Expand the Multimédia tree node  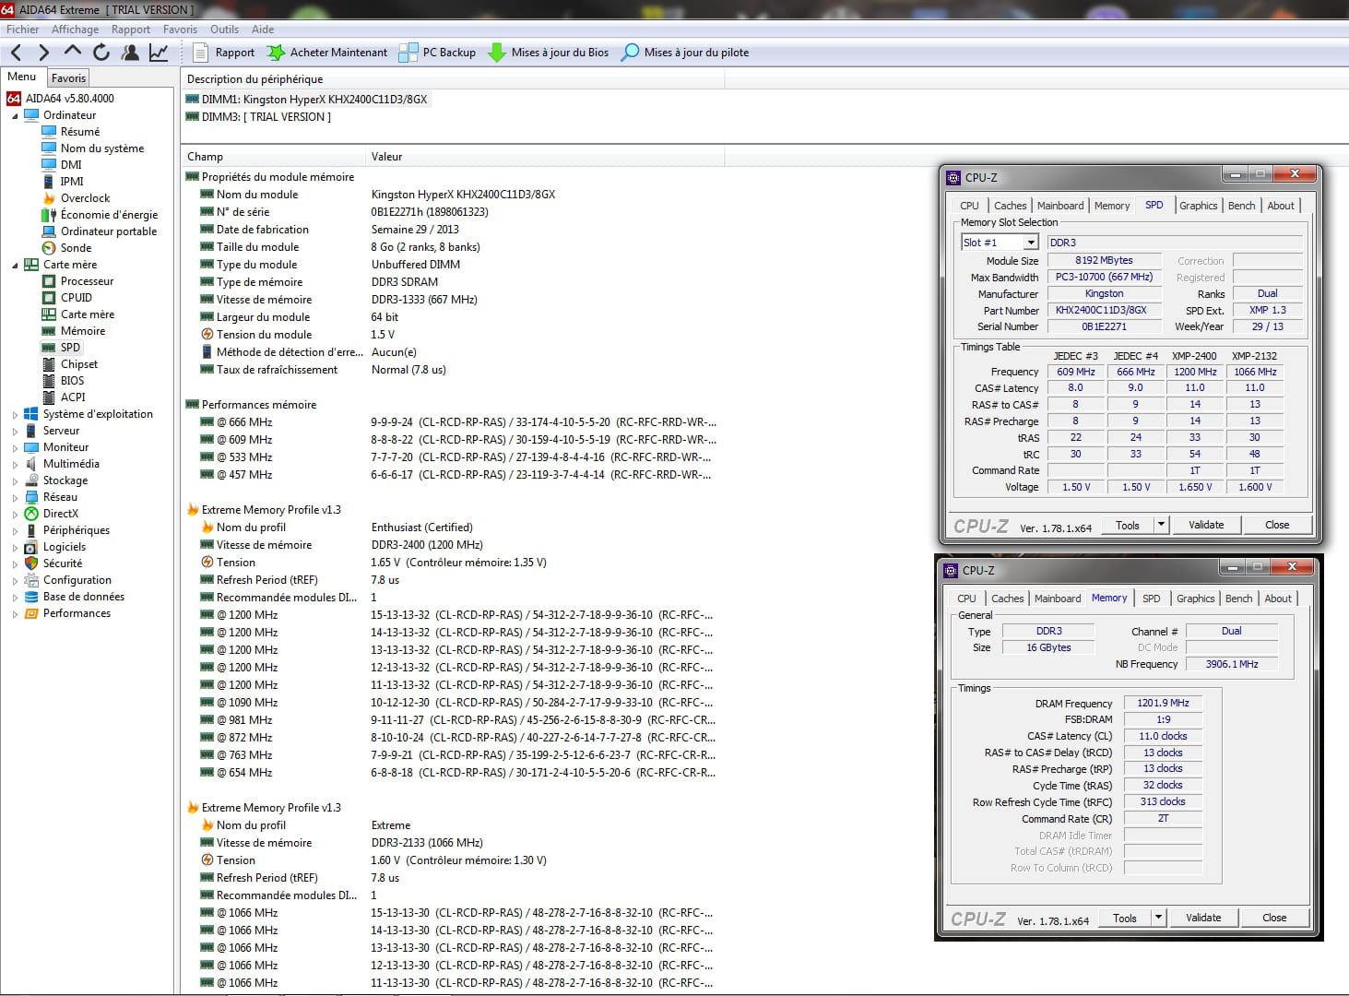click(15, 465)
